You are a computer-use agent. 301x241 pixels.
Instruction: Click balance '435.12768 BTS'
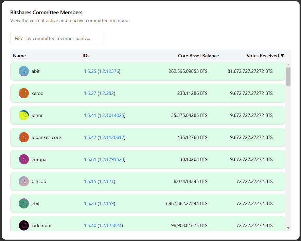pos(192,137)
